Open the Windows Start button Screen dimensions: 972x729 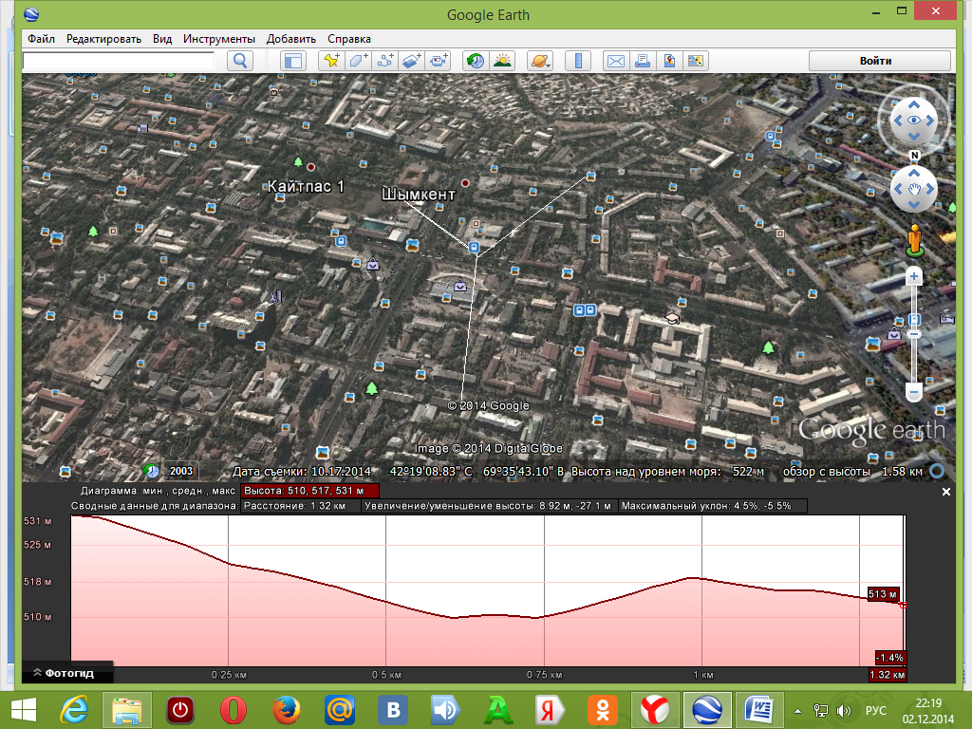24,710
